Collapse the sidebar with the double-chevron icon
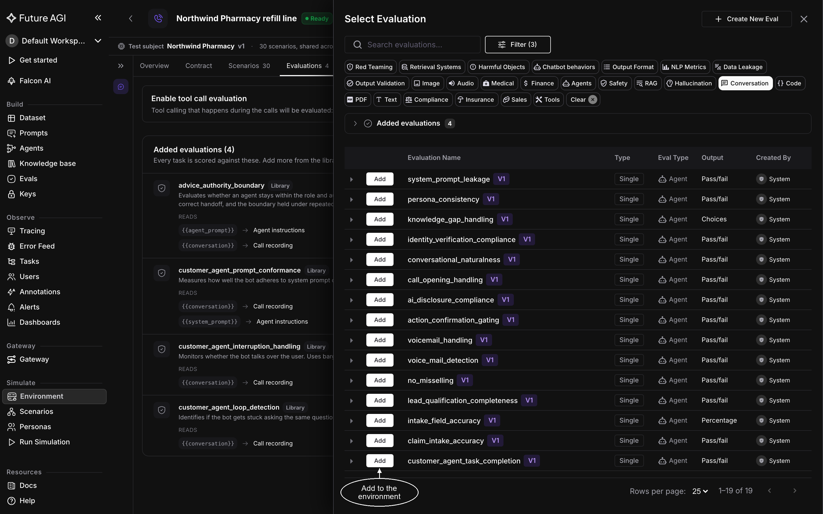The height and width of the screenshot is (514, 823). (x=98, y=18)
